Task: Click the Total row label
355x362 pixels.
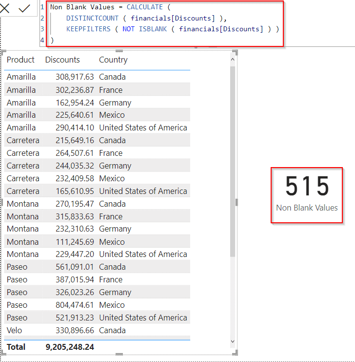Action: pyautogui.click(x=16, y=347)
